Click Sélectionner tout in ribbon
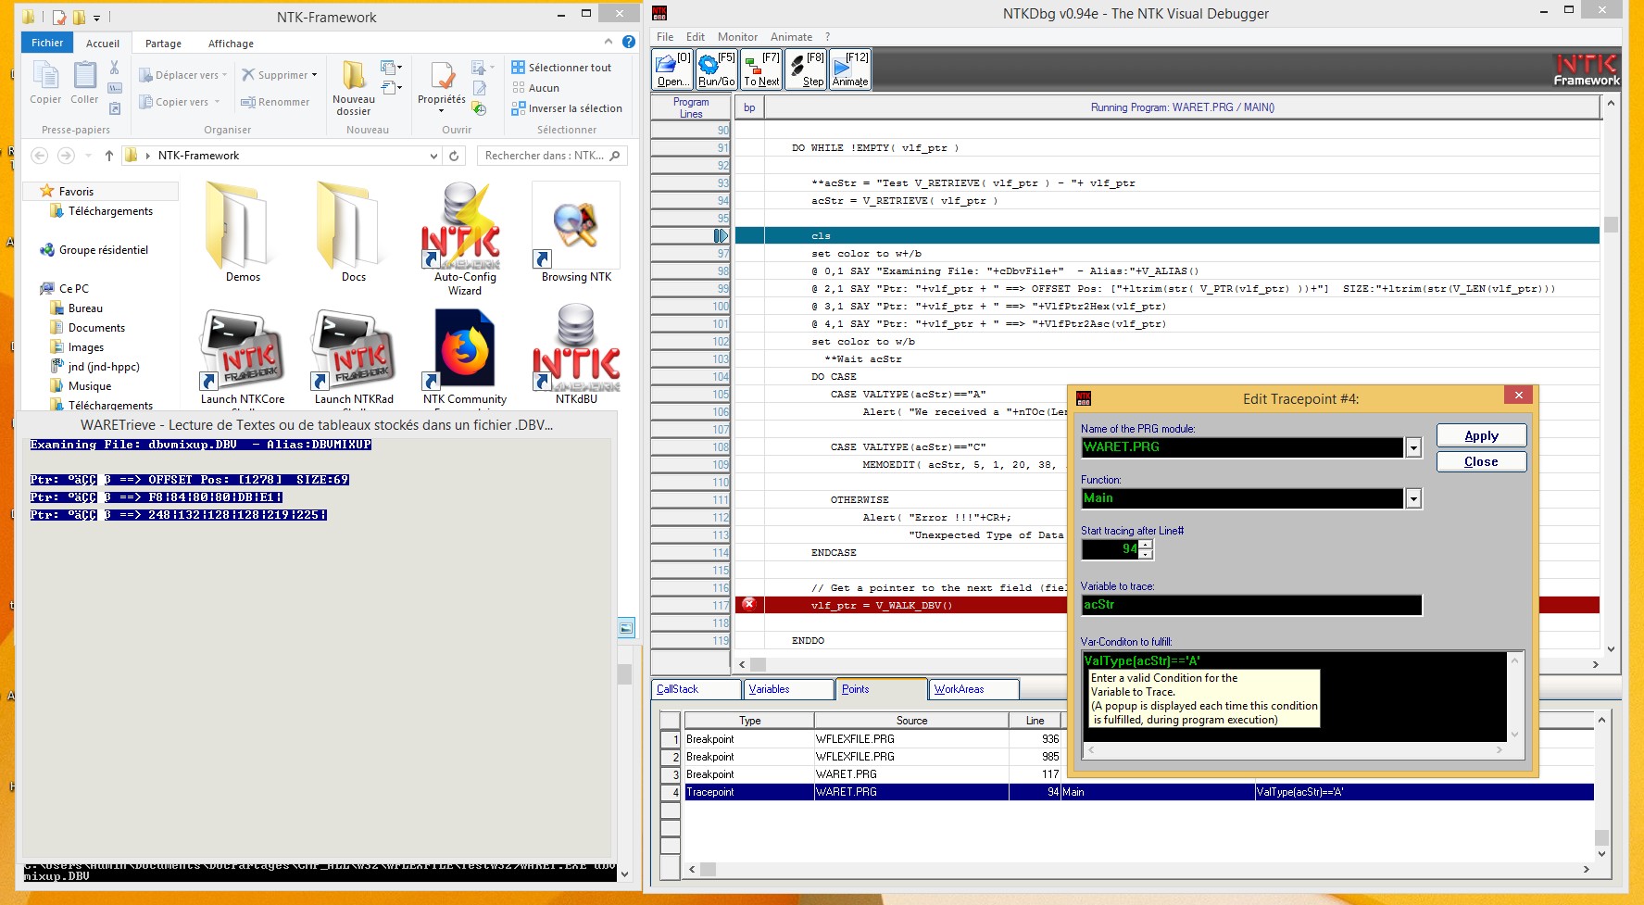This screenshot has width=1644, height=905. 561,68
